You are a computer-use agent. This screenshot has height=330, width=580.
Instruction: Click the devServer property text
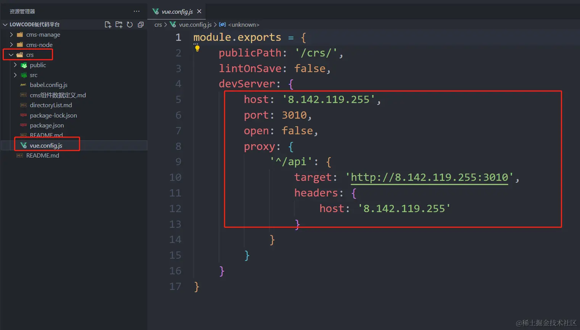[247, 84]
